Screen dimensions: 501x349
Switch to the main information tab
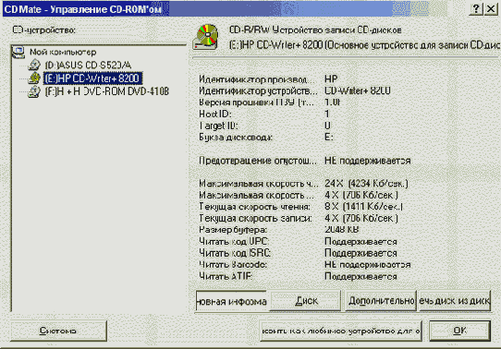tap(231, 300)
